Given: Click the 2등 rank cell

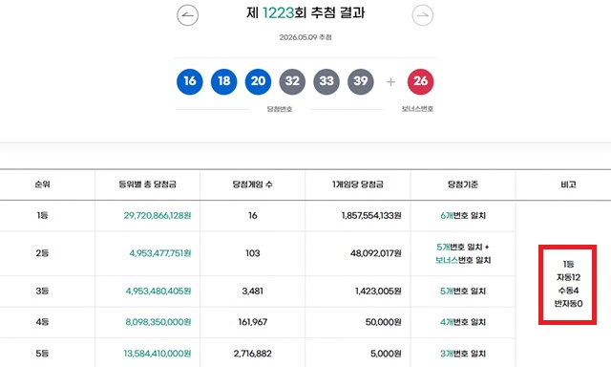Looking at the screenshot, I should point(42,253).
